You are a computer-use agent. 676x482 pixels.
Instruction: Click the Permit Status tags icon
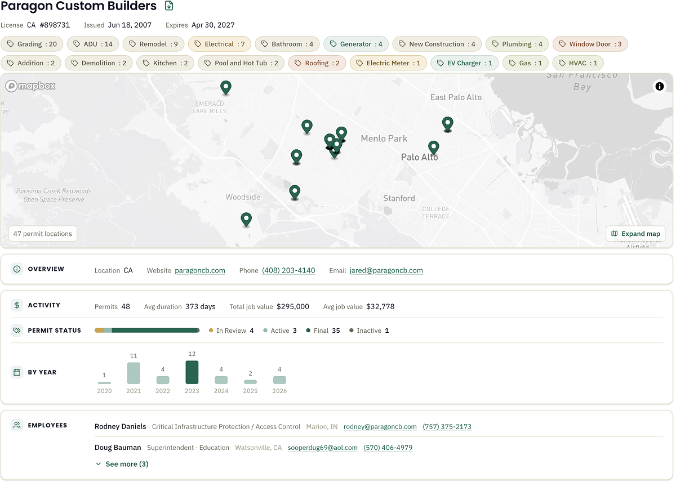(x=17, y=331)
